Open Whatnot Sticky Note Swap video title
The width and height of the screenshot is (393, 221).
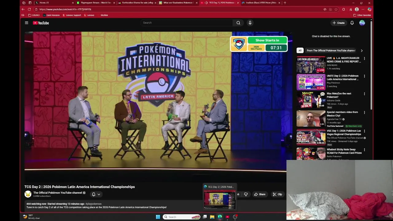344,151
